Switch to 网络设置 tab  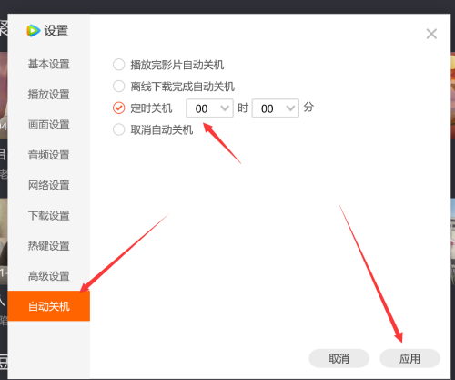49,185
